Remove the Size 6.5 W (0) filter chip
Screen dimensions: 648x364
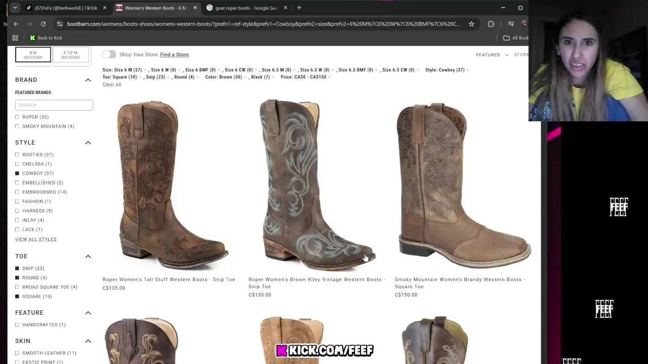click(333, 70)
